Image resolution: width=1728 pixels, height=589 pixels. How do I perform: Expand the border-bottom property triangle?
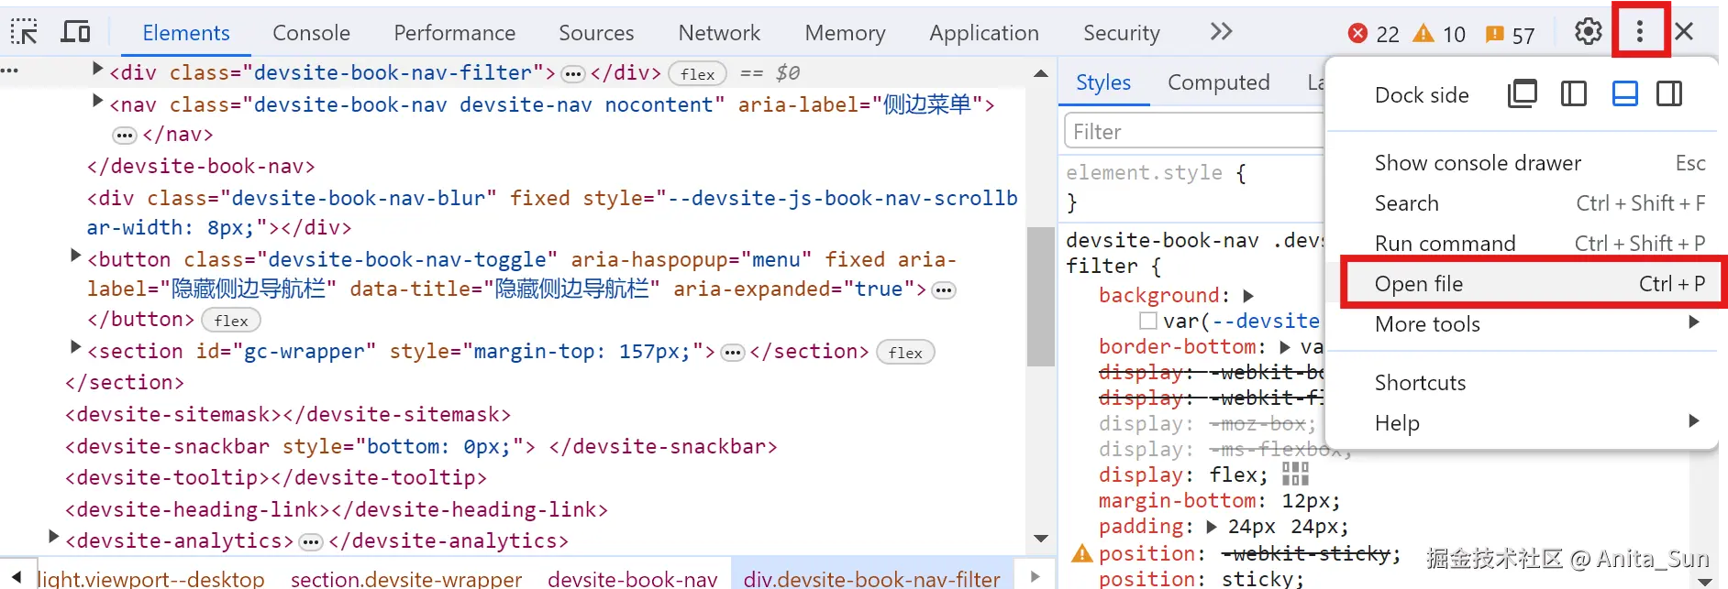(1285, 347)
